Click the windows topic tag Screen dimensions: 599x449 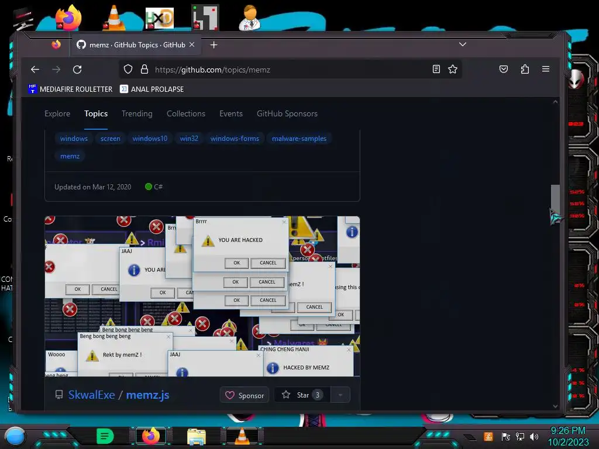(x=74, y=139)
